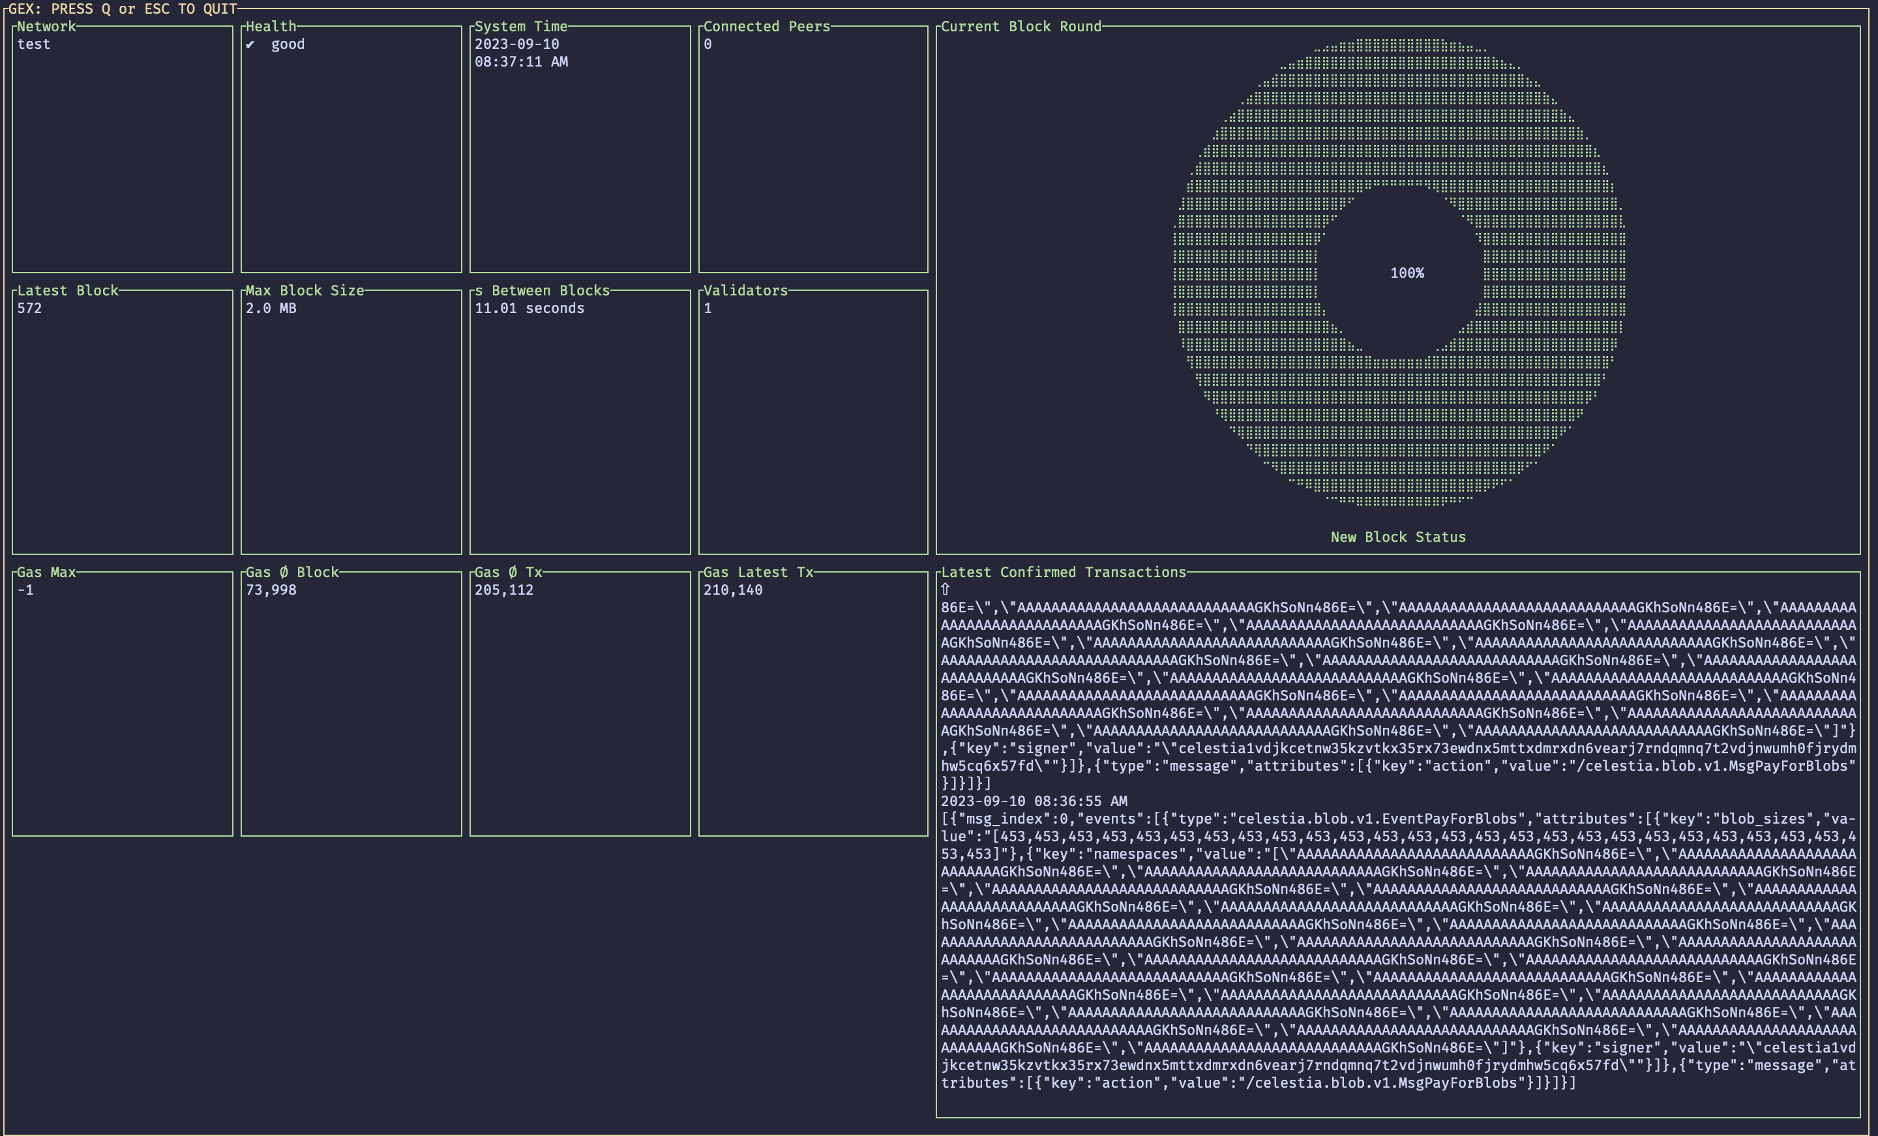This screenshot has height=1136, width=1878.
Task: Click the Validators count value
Action: point(708,308)
